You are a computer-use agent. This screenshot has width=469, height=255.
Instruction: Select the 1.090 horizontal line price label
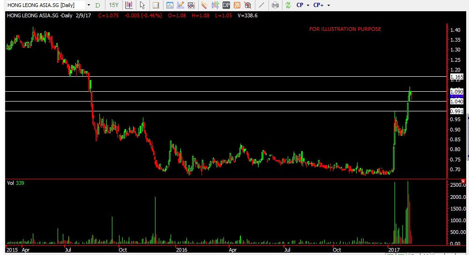click(457, 91)
